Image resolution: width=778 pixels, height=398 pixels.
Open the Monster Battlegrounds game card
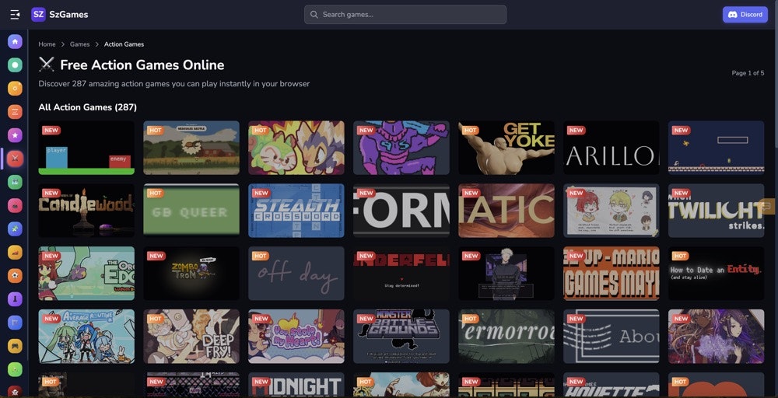point(401,337)
